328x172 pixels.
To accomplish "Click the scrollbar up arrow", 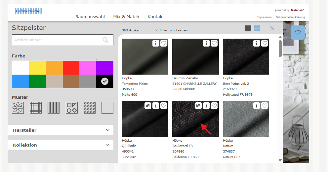I will point(280,37).
